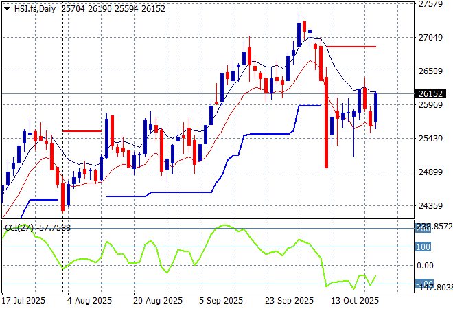
Task: Click the 25439 price axis label
Action: pyautogui.click(x=430, y=139)
